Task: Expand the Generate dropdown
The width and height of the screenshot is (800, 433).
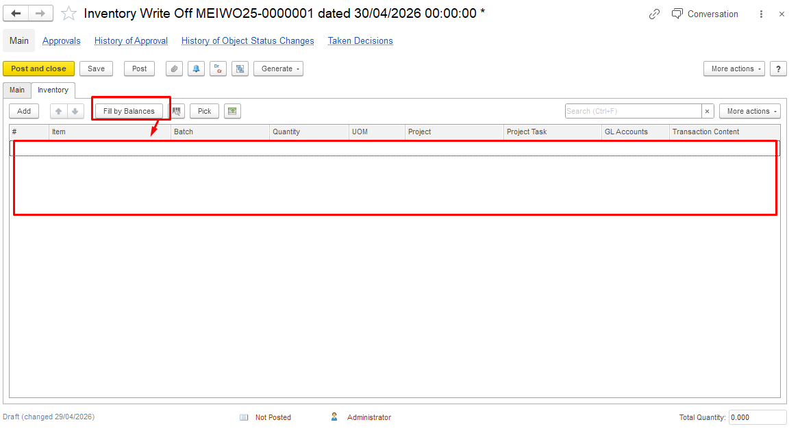Action: coord(278,69)
